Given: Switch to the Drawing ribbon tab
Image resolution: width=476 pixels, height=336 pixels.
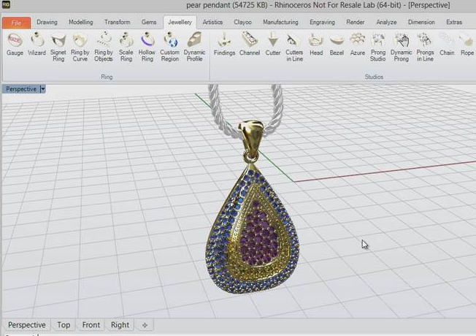Looking at the screenshot, I should coord(47,22).
